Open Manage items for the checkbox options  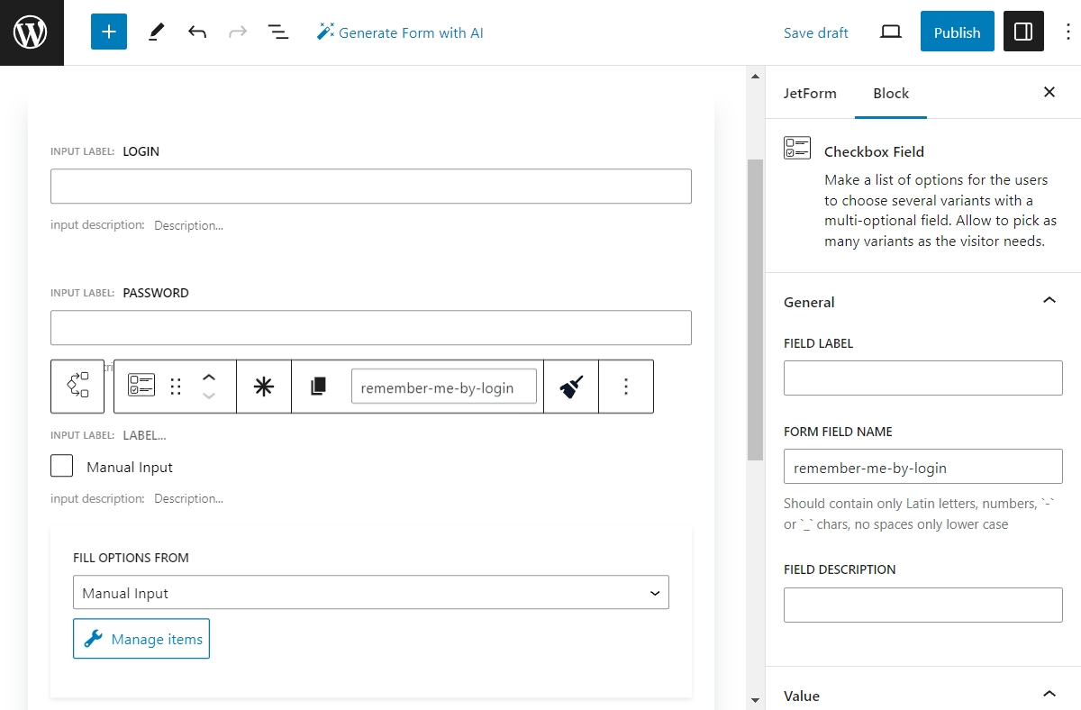pos(141,638)
